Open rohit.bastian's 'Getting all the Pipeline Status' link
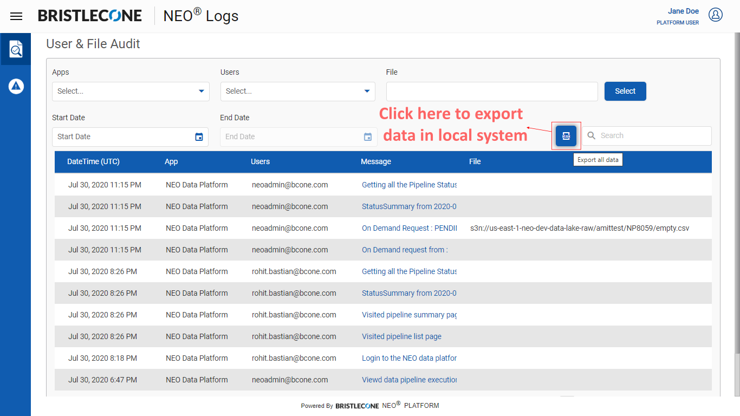 pos(410,271)
